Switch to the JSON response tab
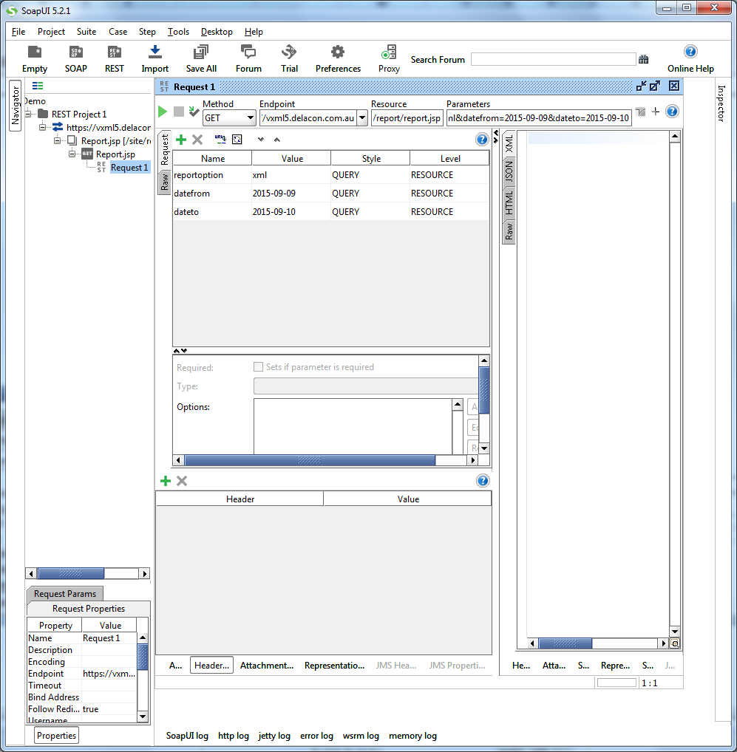Image resolution: width=737 pixels, height=752 pixels. click(509, 171)
